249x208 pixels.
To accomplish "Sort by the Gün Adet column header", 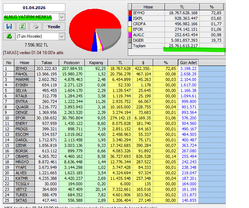I will [x=188, y=63].
